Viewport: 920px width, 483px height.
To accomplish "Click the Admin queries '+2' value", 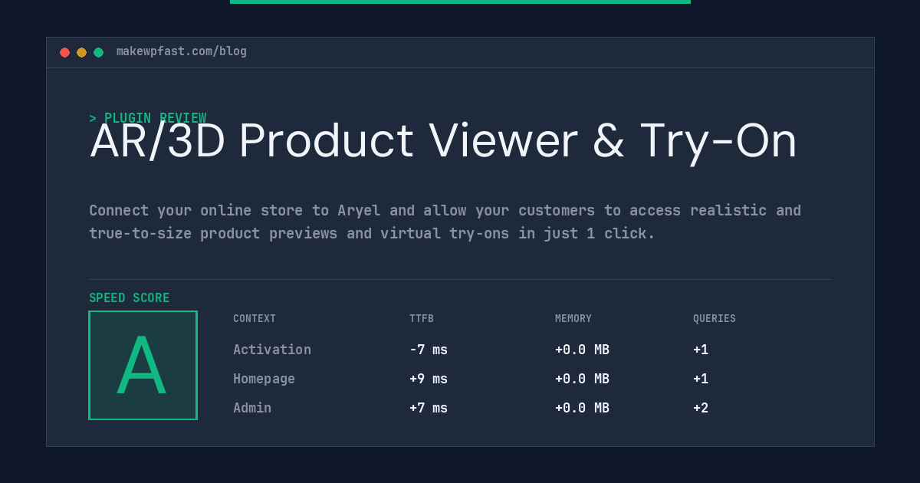I will [x=701, y=408].
